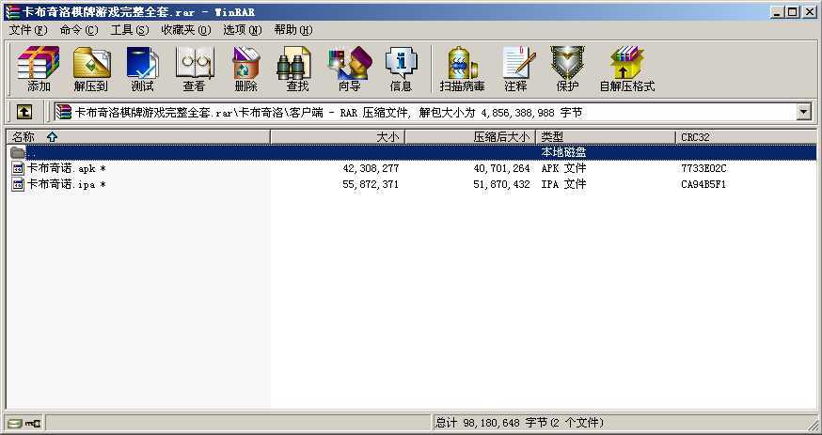The height and width of the screenshot is (435, 822).
Task: Open the 工具(S) menu
Action: point(130,30)
